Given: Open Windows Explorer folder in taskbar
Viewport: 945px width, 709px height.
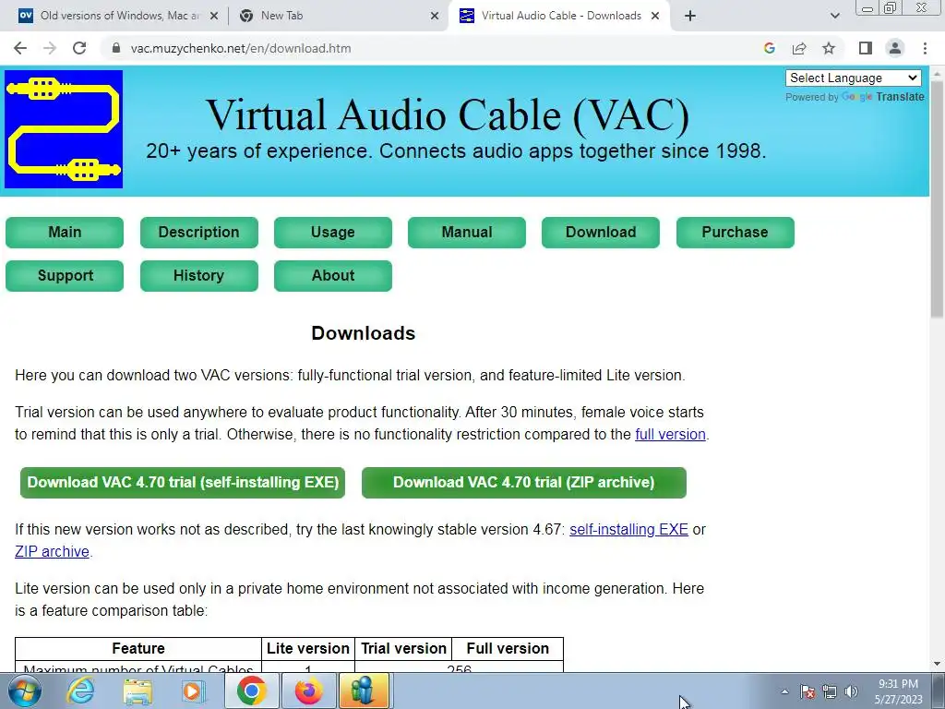Looking at the screenshot, I should [x=138, y=691].
